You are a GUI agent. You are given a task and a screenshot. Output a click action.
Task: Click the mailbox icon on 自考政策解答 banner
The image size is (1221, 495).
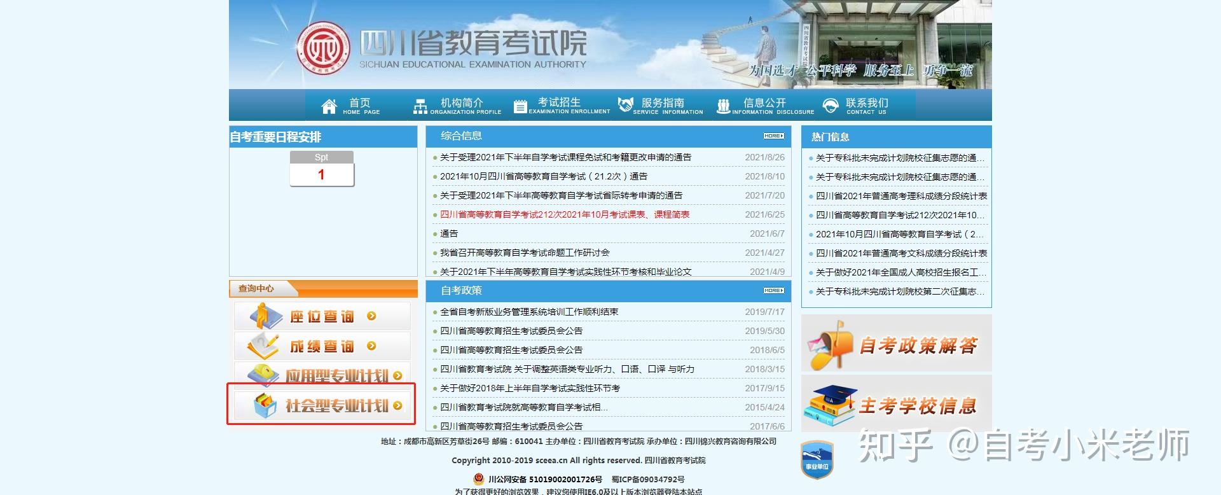829,344
